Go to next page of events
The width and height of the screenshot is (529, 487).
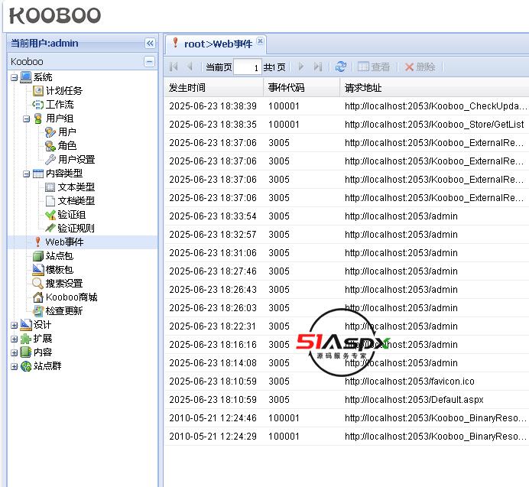(301, 67)
